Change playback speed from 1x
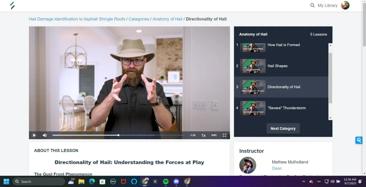This screenshot has height=187, width=366. (203, 135)
